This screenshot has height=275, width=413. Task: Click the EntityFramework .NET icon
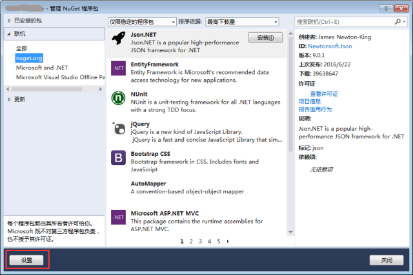[118, 68]
